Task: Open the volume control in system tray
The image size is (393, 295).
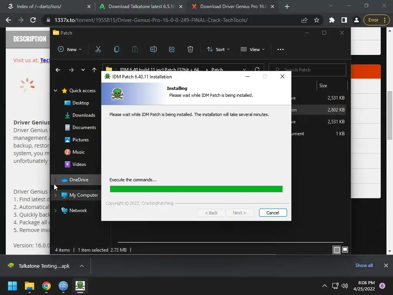Action: point(345,286)
